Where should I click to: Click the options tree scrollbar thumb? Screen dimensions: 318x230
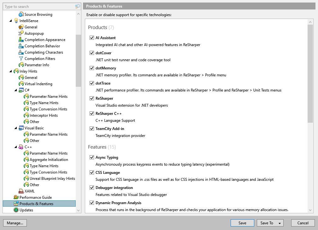[x=78, y=61]
